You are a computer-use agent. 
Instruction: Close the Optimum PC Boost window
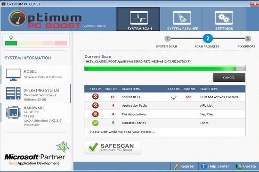coord(255,4)
